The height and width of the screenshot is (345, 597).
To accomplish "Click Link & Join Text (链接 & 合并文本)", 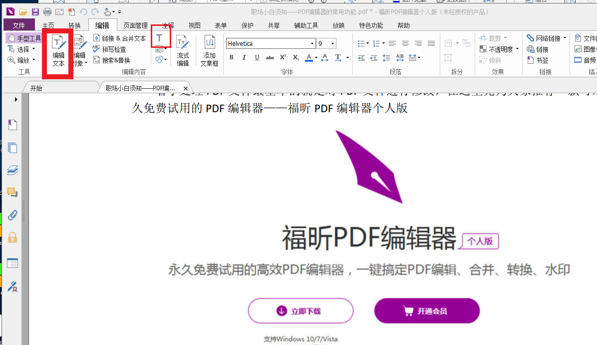I will 120,38.
